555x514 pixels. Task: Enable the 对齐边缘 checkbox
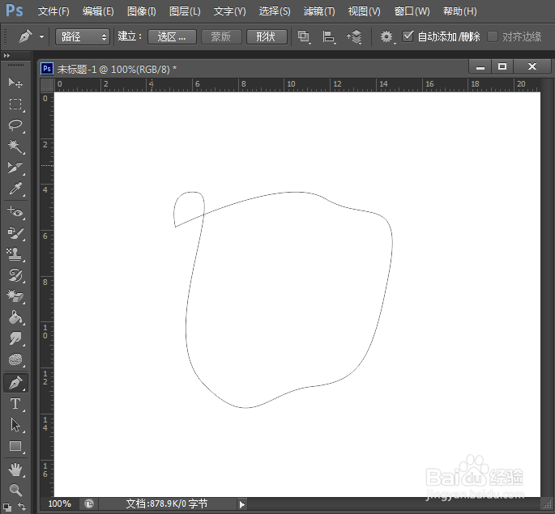[493, 36]
